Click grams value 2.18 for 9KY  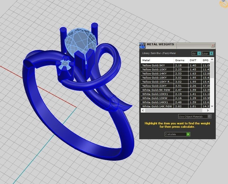click(178, 65)
